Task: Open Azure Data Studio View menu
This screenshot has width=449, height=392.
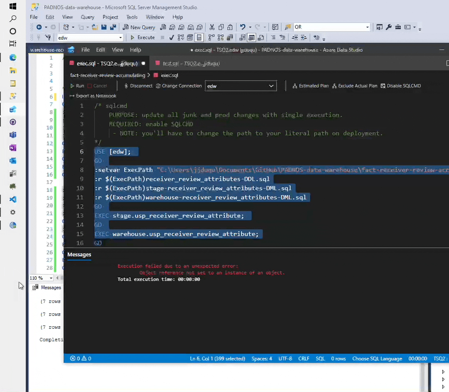Action: [x=117, y=50]
